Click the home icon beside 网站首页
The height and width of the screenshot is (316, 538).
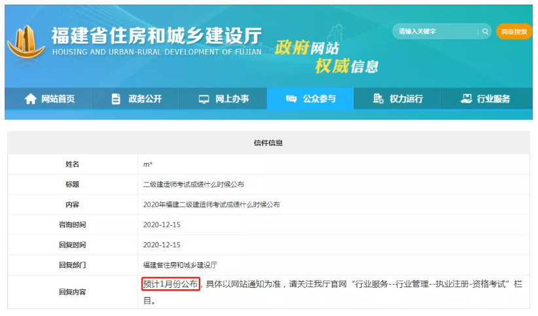click(x=31, y=99)
